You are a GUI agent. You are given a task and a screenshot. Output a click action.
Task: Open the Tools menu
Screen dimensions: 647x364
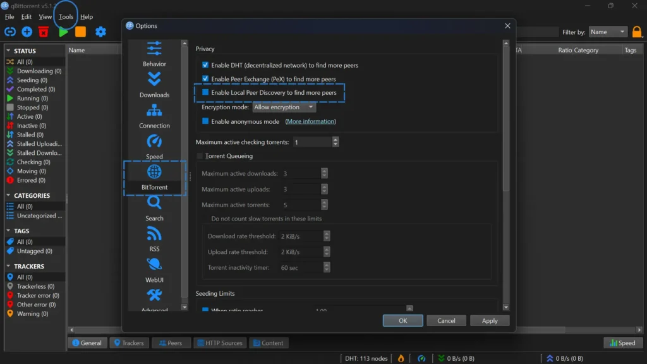coord(66,17)
